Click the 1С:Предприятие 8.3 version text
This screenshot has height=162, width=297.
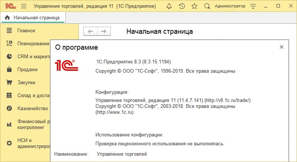(x=133, y=62)
